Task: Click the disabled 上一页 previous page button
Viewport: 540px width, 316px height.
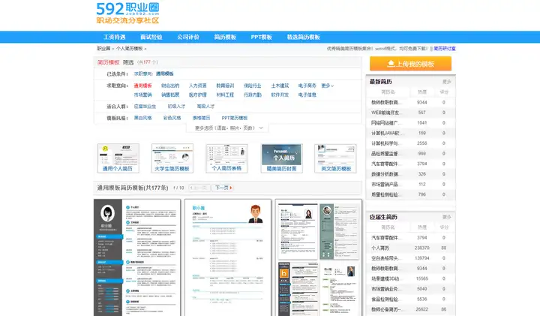Action: pyautogui.click(x=199, y=188)
